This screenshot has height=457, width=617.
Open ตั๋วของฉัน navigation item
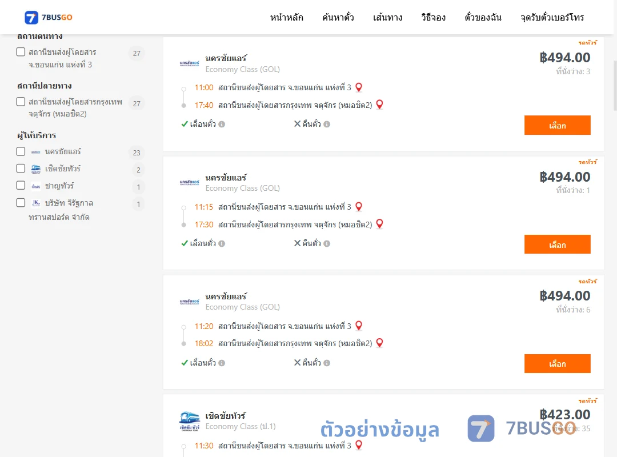tap(483, 17)
